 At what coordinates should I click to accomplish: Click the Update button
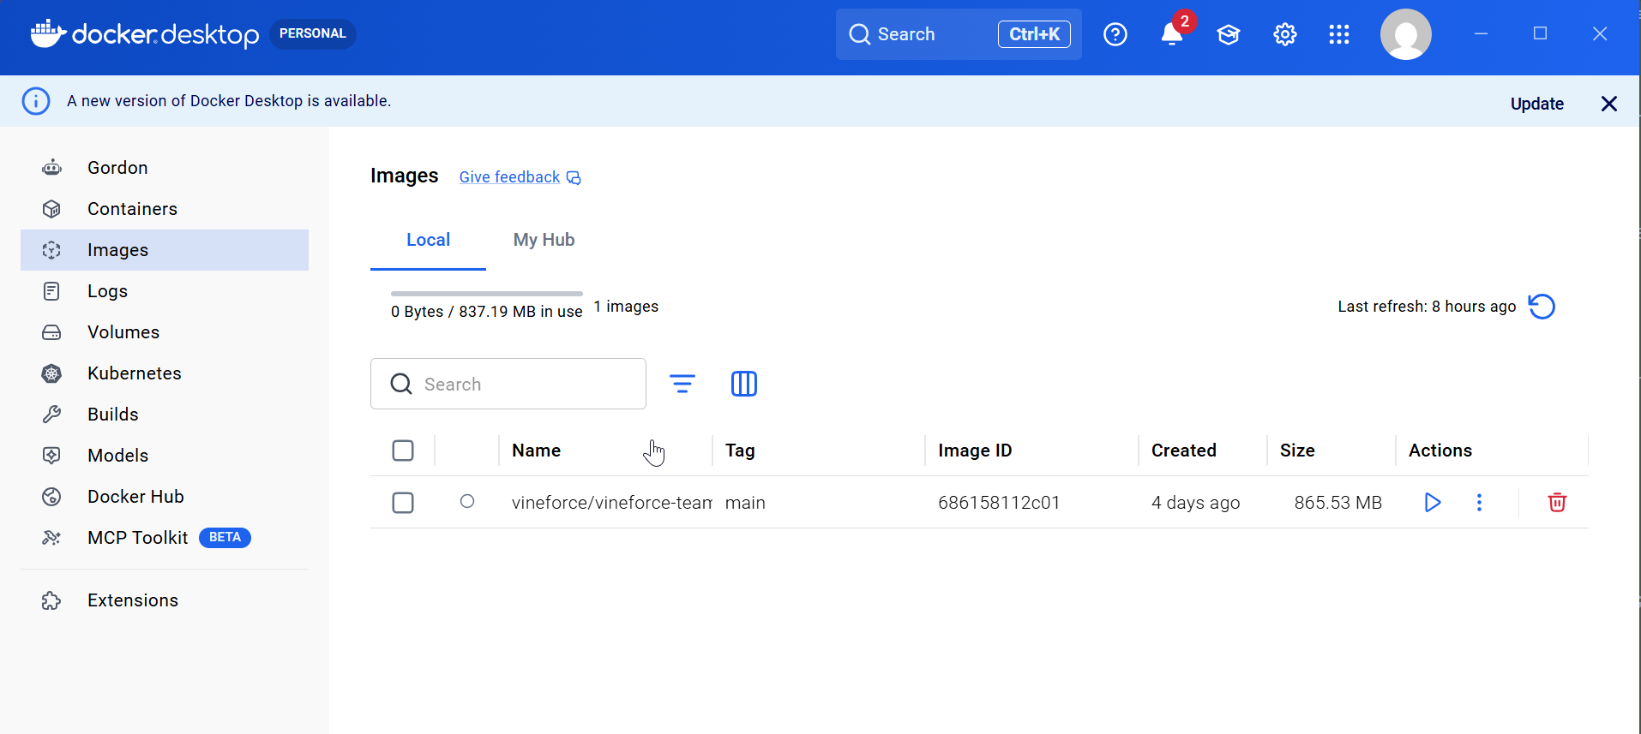[1536, 104]
